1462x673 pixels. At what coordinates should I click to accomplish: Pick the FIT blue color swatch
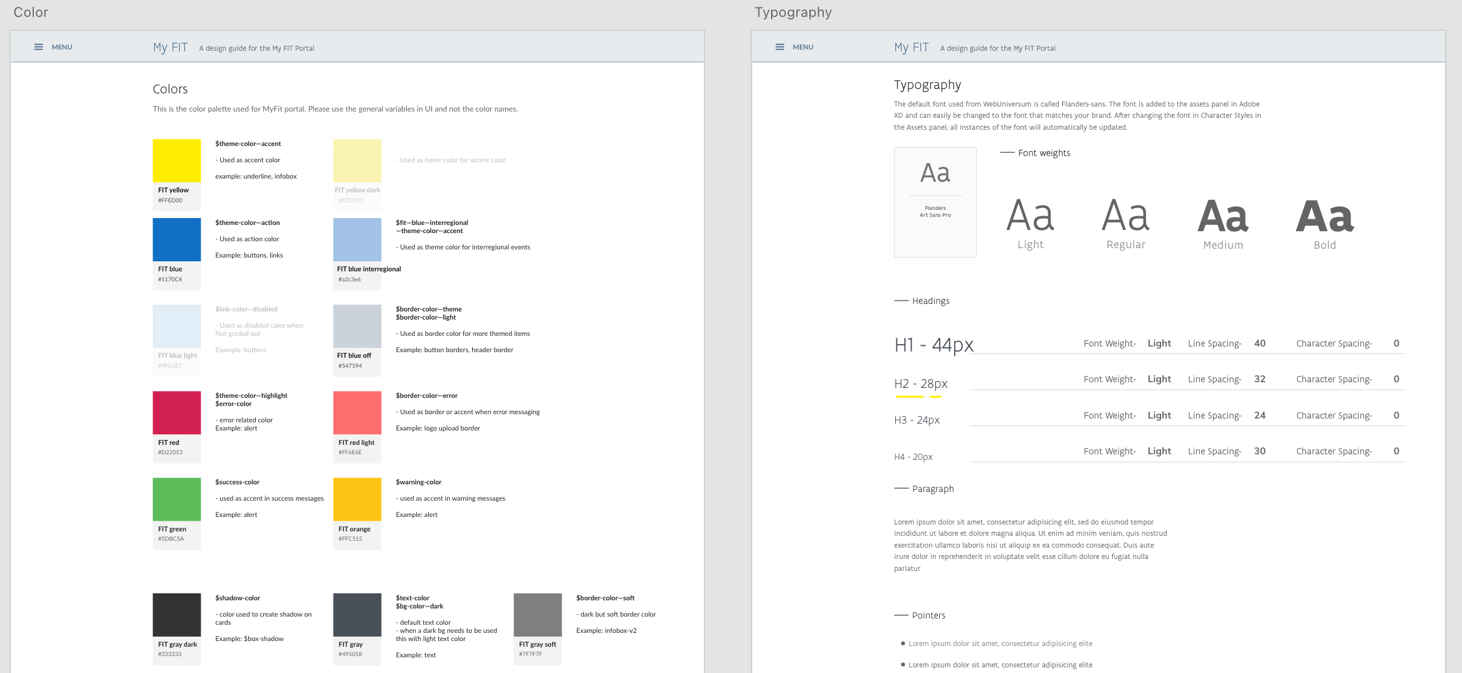tap(177, 239)
